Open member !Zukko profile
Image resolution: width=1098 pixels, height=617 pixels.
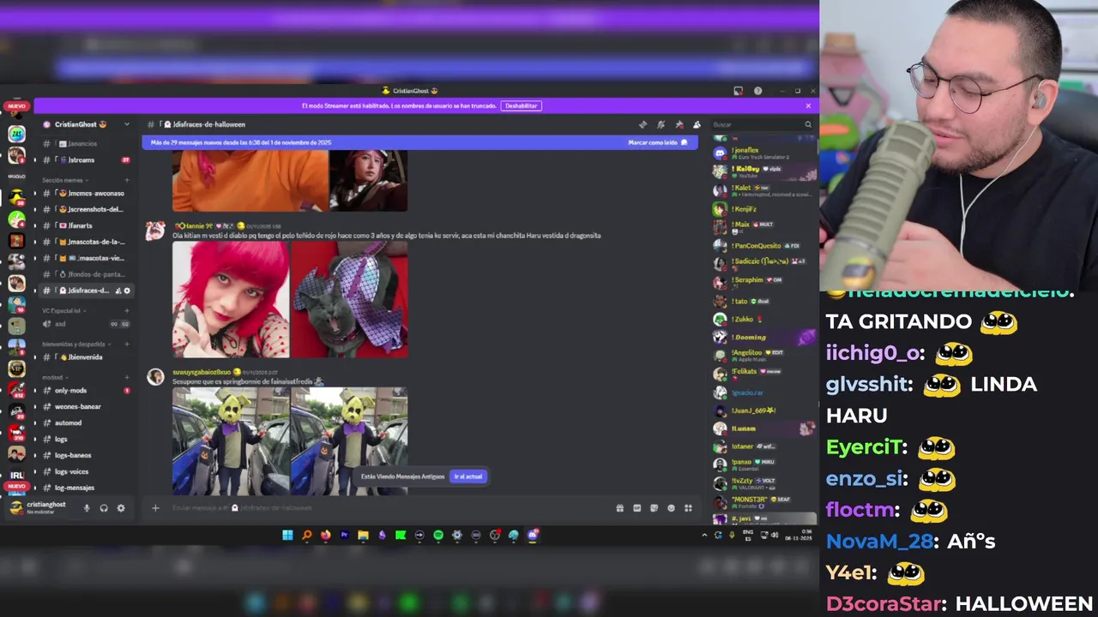pos(763,319)
